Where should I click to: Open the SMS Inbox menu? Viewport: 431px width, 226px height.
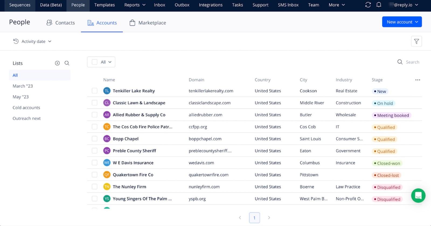[288, 5]
